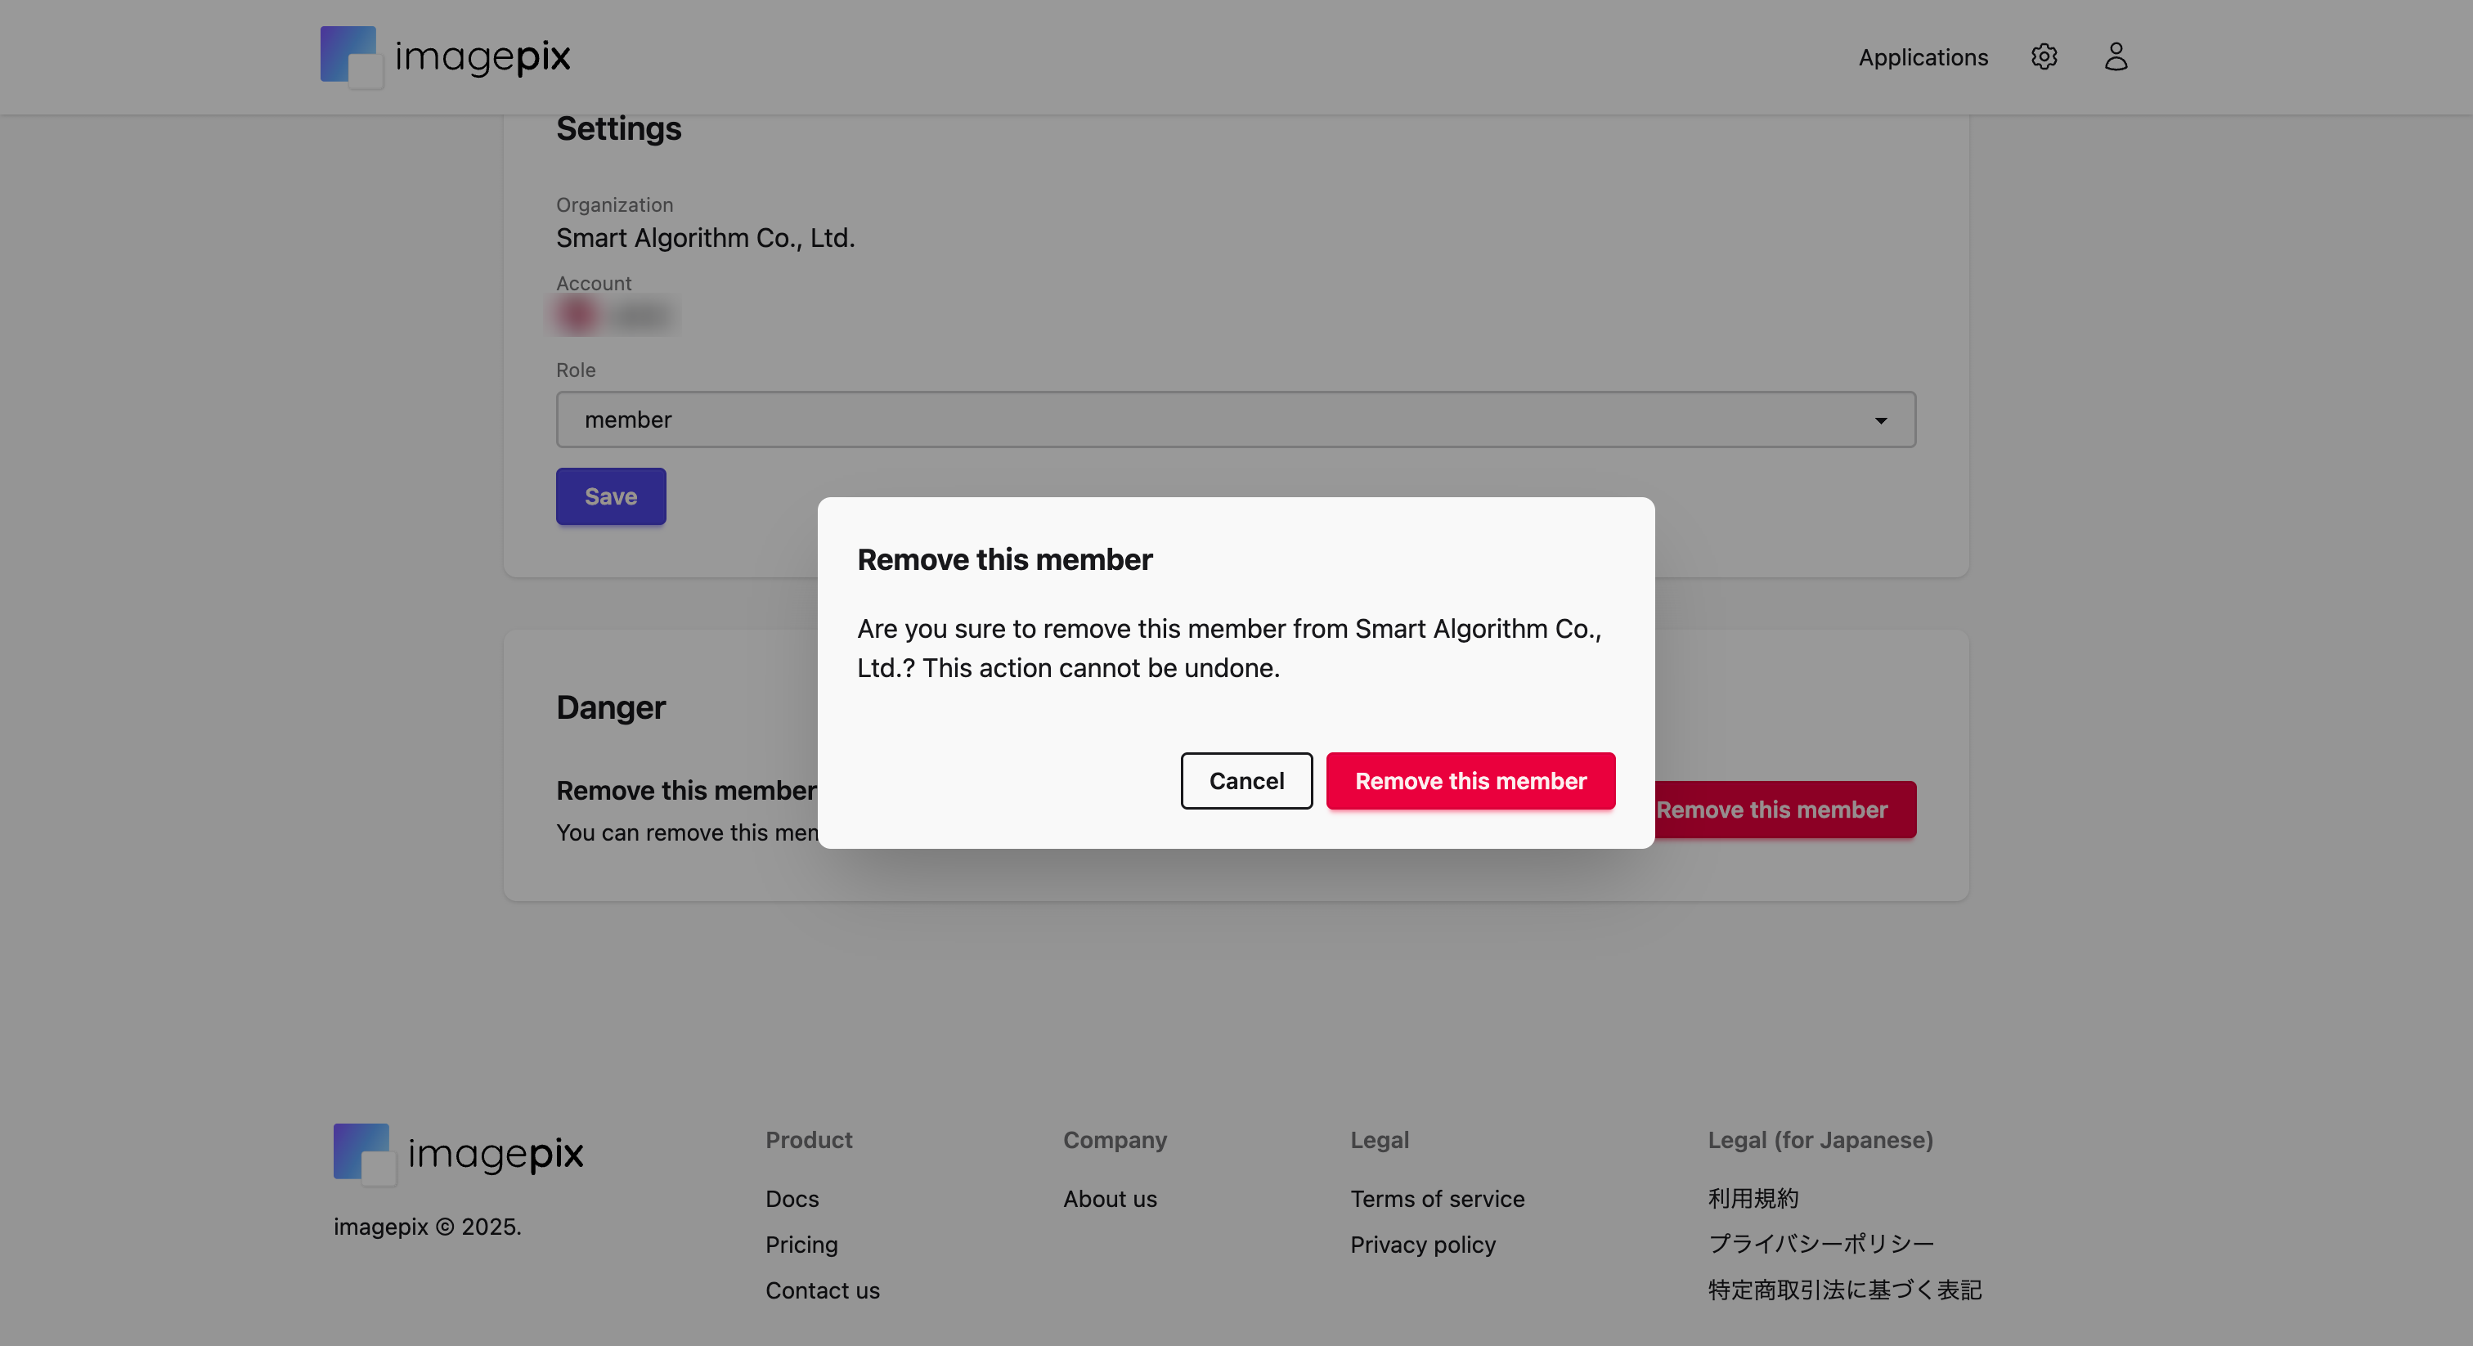Click the Save button
2473x1346 pixels.
pos(611,496)
